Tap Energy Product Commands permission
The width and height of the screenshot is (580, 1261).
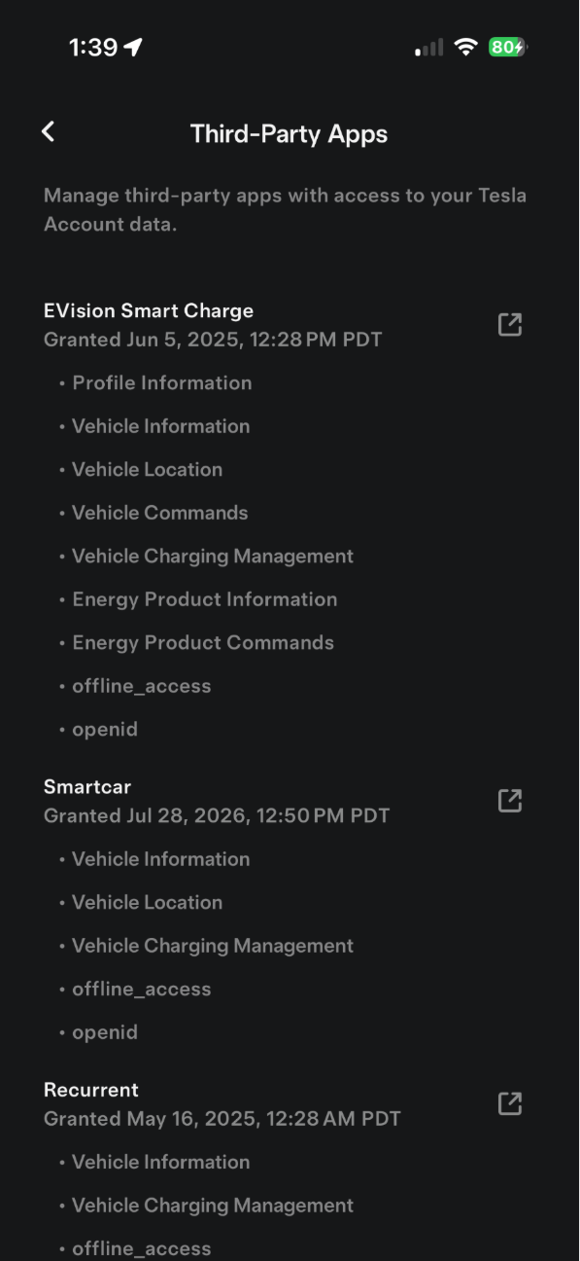click(x=203, y=642)
